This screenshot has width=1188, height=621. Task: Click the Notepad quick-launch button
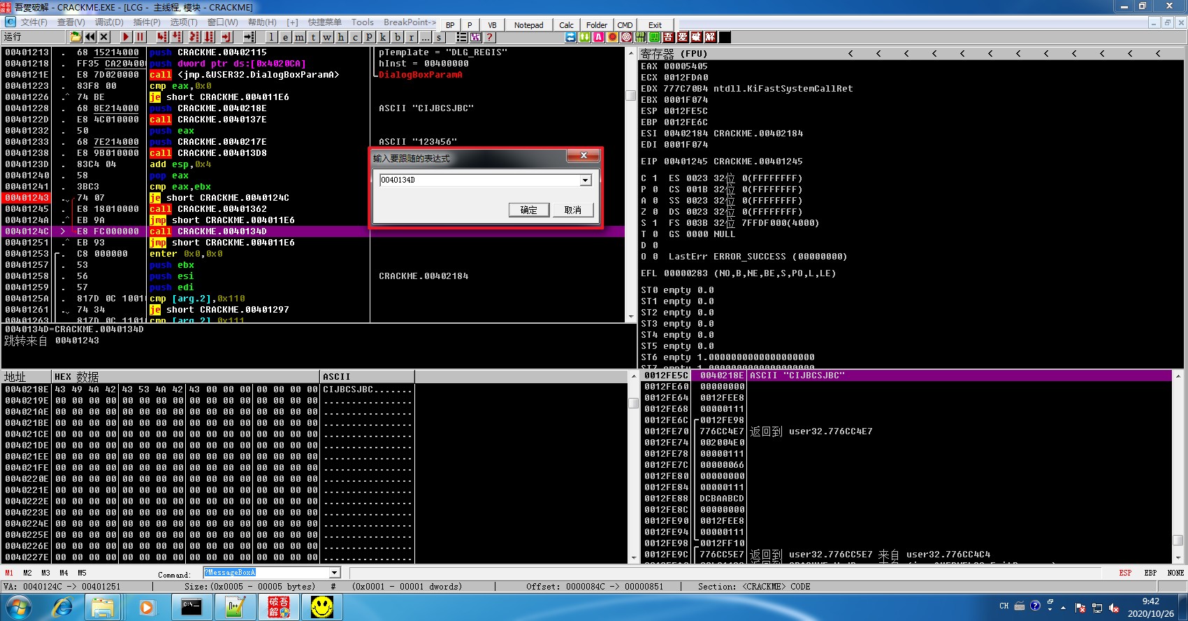pyautogui.click(x=529, y=25)
